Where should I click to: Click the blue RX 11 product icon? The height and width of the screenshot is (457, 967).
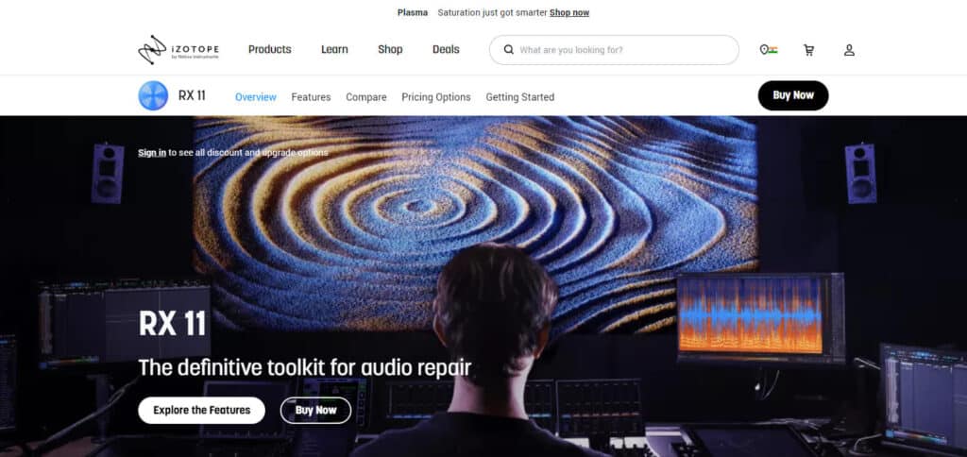tap(153, 95)
